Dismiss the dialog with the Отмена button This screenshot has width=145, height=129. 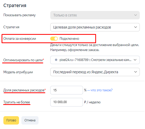tap(30, 120)
